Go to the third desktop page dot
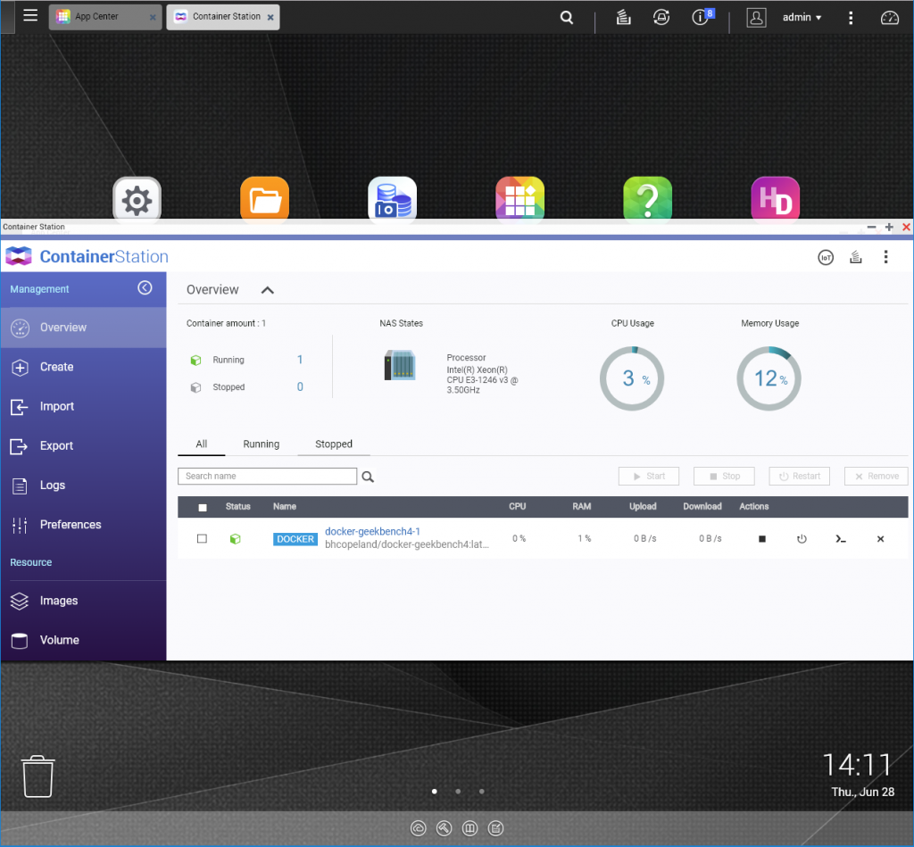This screenshot has width=914, height=847. tap(481, 792)
